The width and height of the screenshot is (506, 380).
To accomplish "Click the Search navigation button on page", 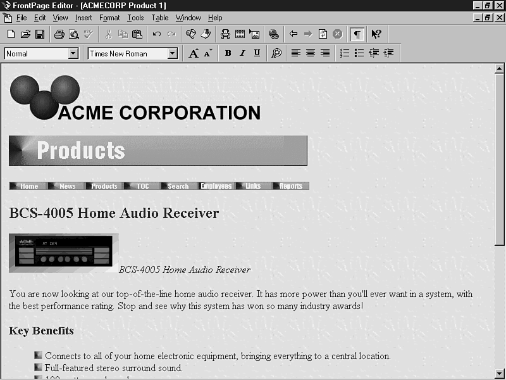I will (x=178, y=186).
